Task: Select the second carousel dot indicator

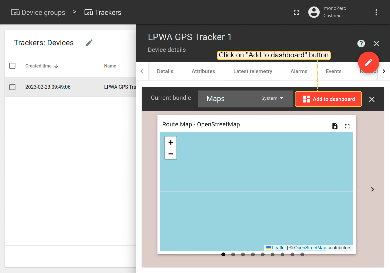Action: tap(233, 254)
